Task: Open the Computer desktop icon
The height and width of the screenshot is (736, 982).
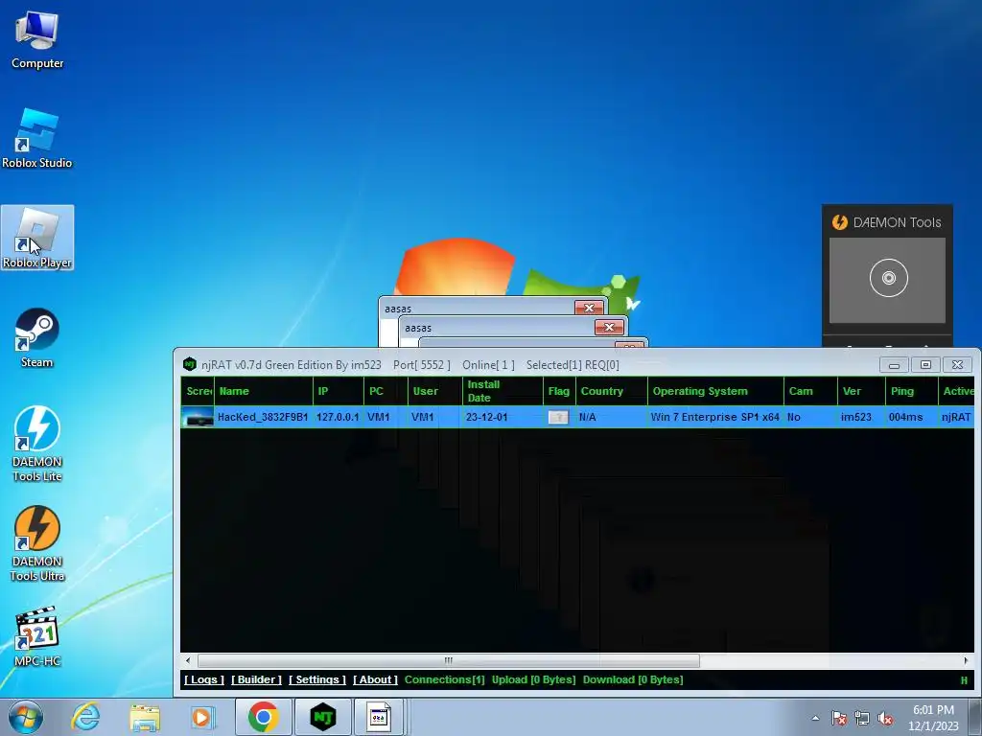Action: click(x=37, y=40)
